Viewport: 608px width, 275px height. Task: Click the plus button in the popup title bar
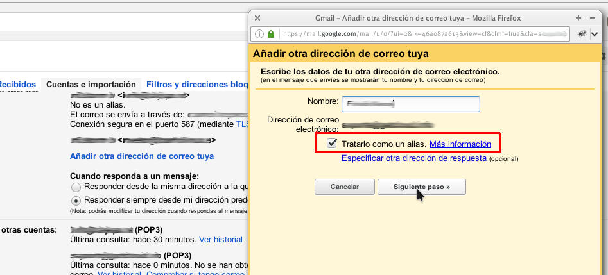578,18
